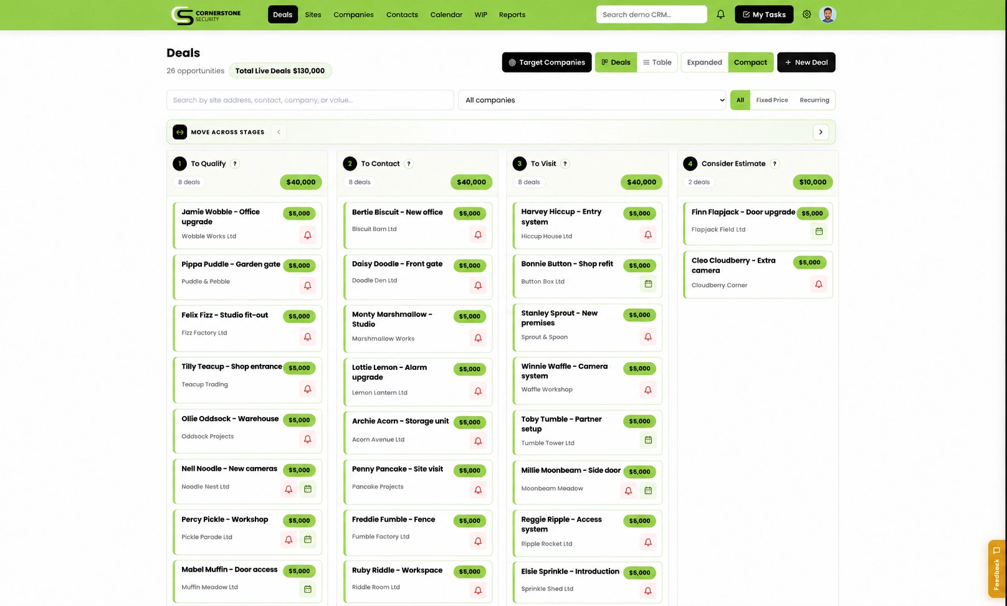Click calendar icon on Nell Noodle deal
This screenshot has height=606, width=1007.
click(x=308, y=489)
